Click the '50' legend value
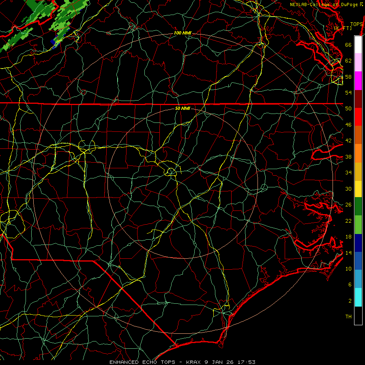Screen dimensions: 365x365 pyautogui.click(x=348, y=109)
